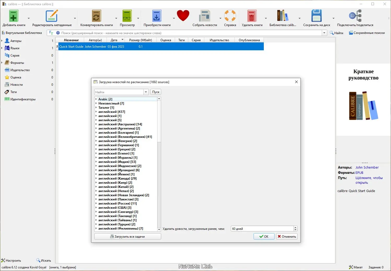This screenshot has width=391, height=271.
Task: Click the Get books download icon
Action: (157, 16)
